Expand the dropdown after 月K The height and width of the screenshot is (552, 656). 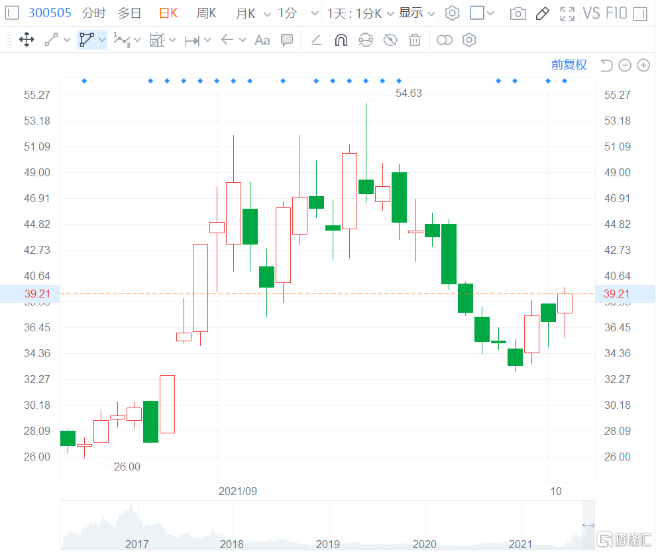pyautogui.click(x=267, y=14)
